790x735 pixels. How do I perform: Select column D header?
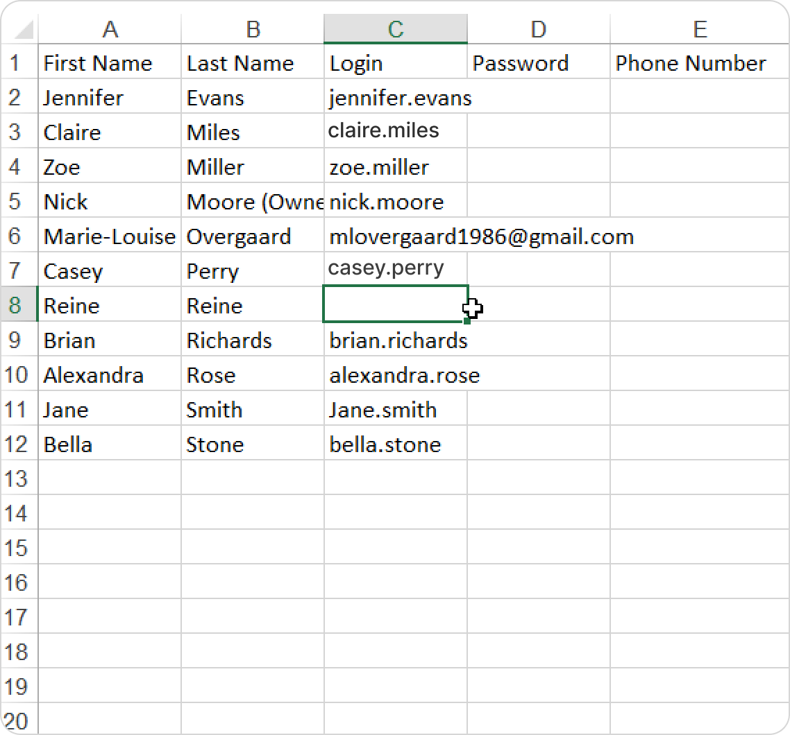pos(538,29)
